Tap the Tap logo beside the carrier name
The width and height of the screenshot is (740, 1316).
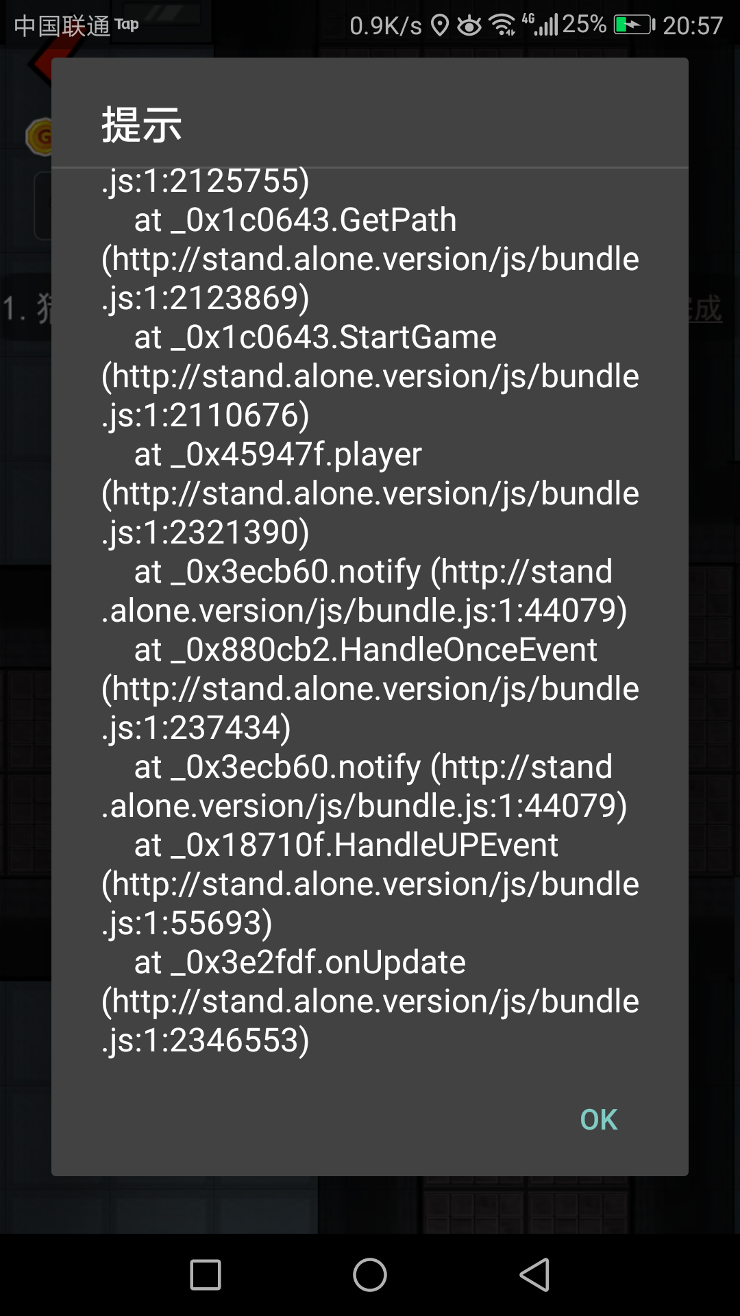(127, 25)
